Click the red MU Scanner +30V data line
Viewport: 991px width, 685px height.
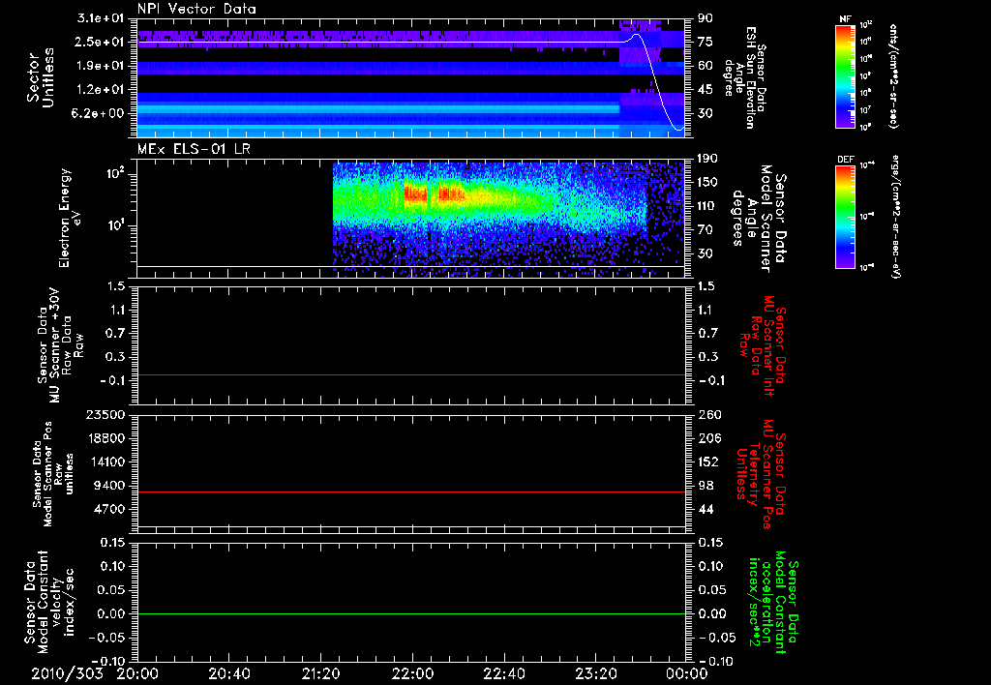pos(411,374)
